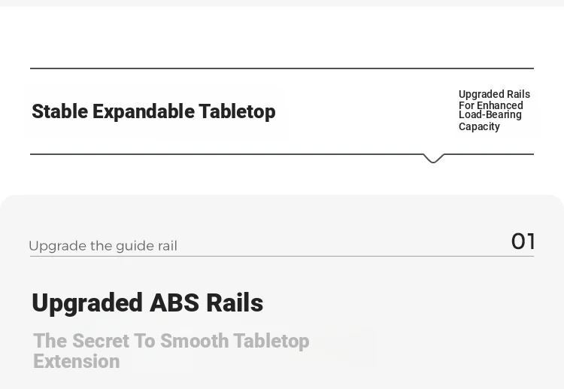Click the word "Expandable" in the bold heading
The height and width of the screenshot is (389, 564).
(144, 112)
